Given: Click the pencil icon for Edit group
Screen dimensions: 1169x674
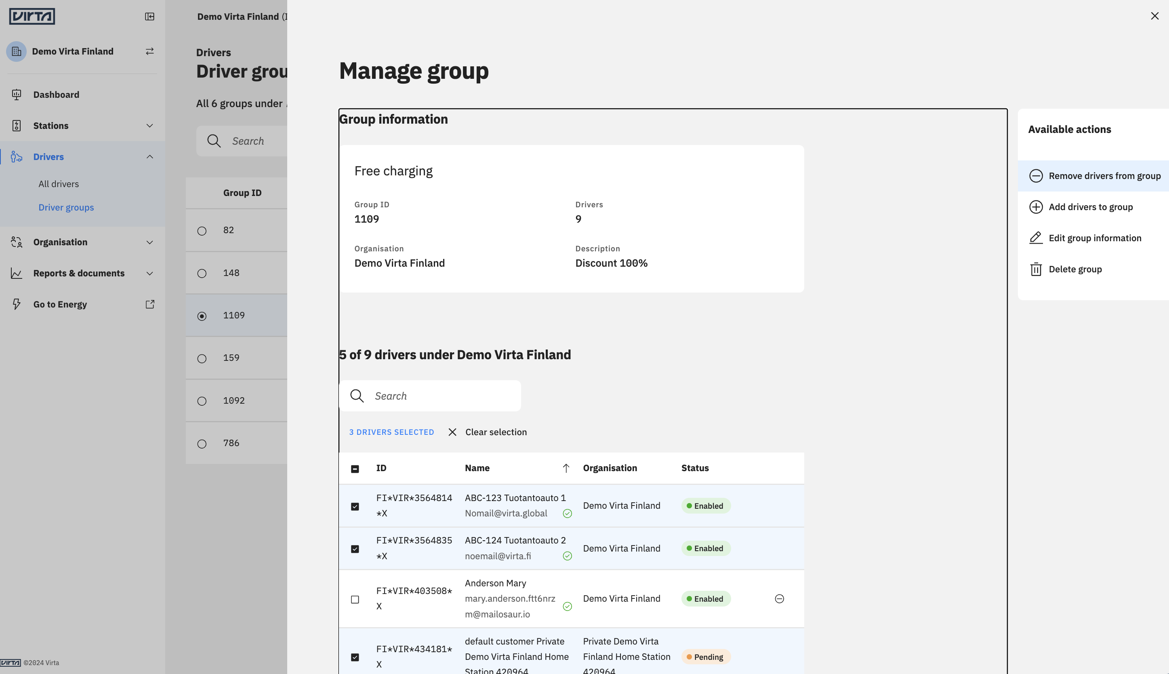Looking at the screenshot, I should tap(1036, 238).
